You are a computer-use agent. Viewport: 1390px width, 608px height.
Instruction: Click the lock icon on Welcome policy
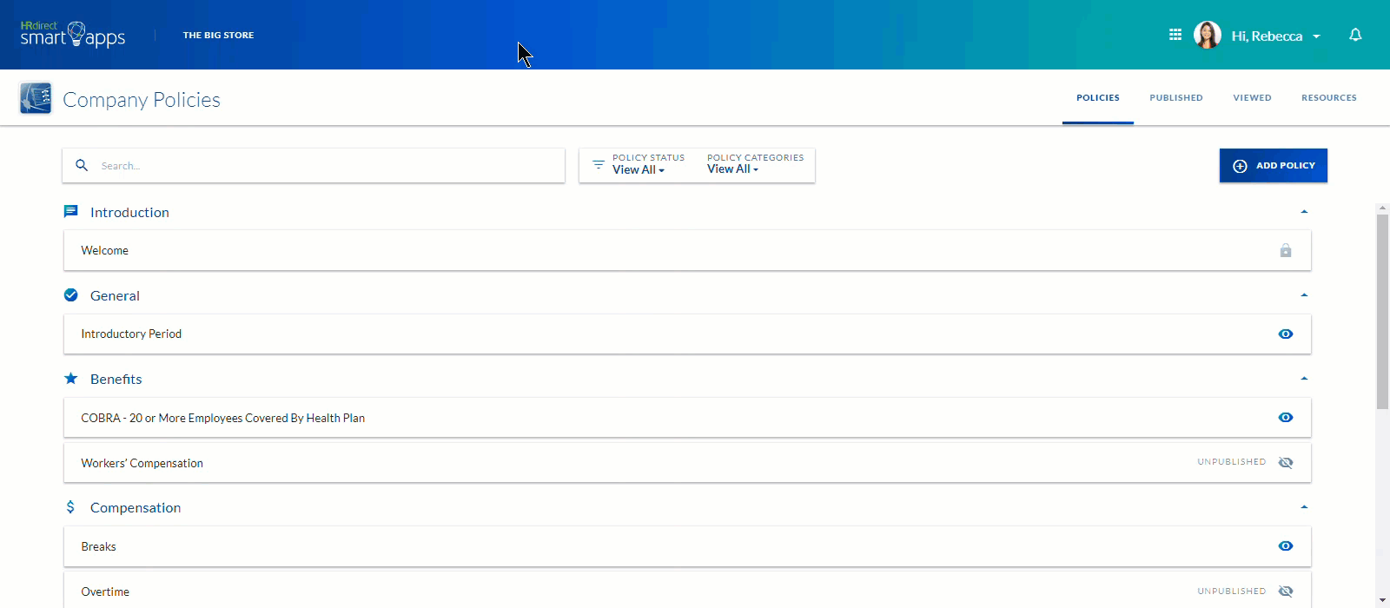tap(1286, 250)
